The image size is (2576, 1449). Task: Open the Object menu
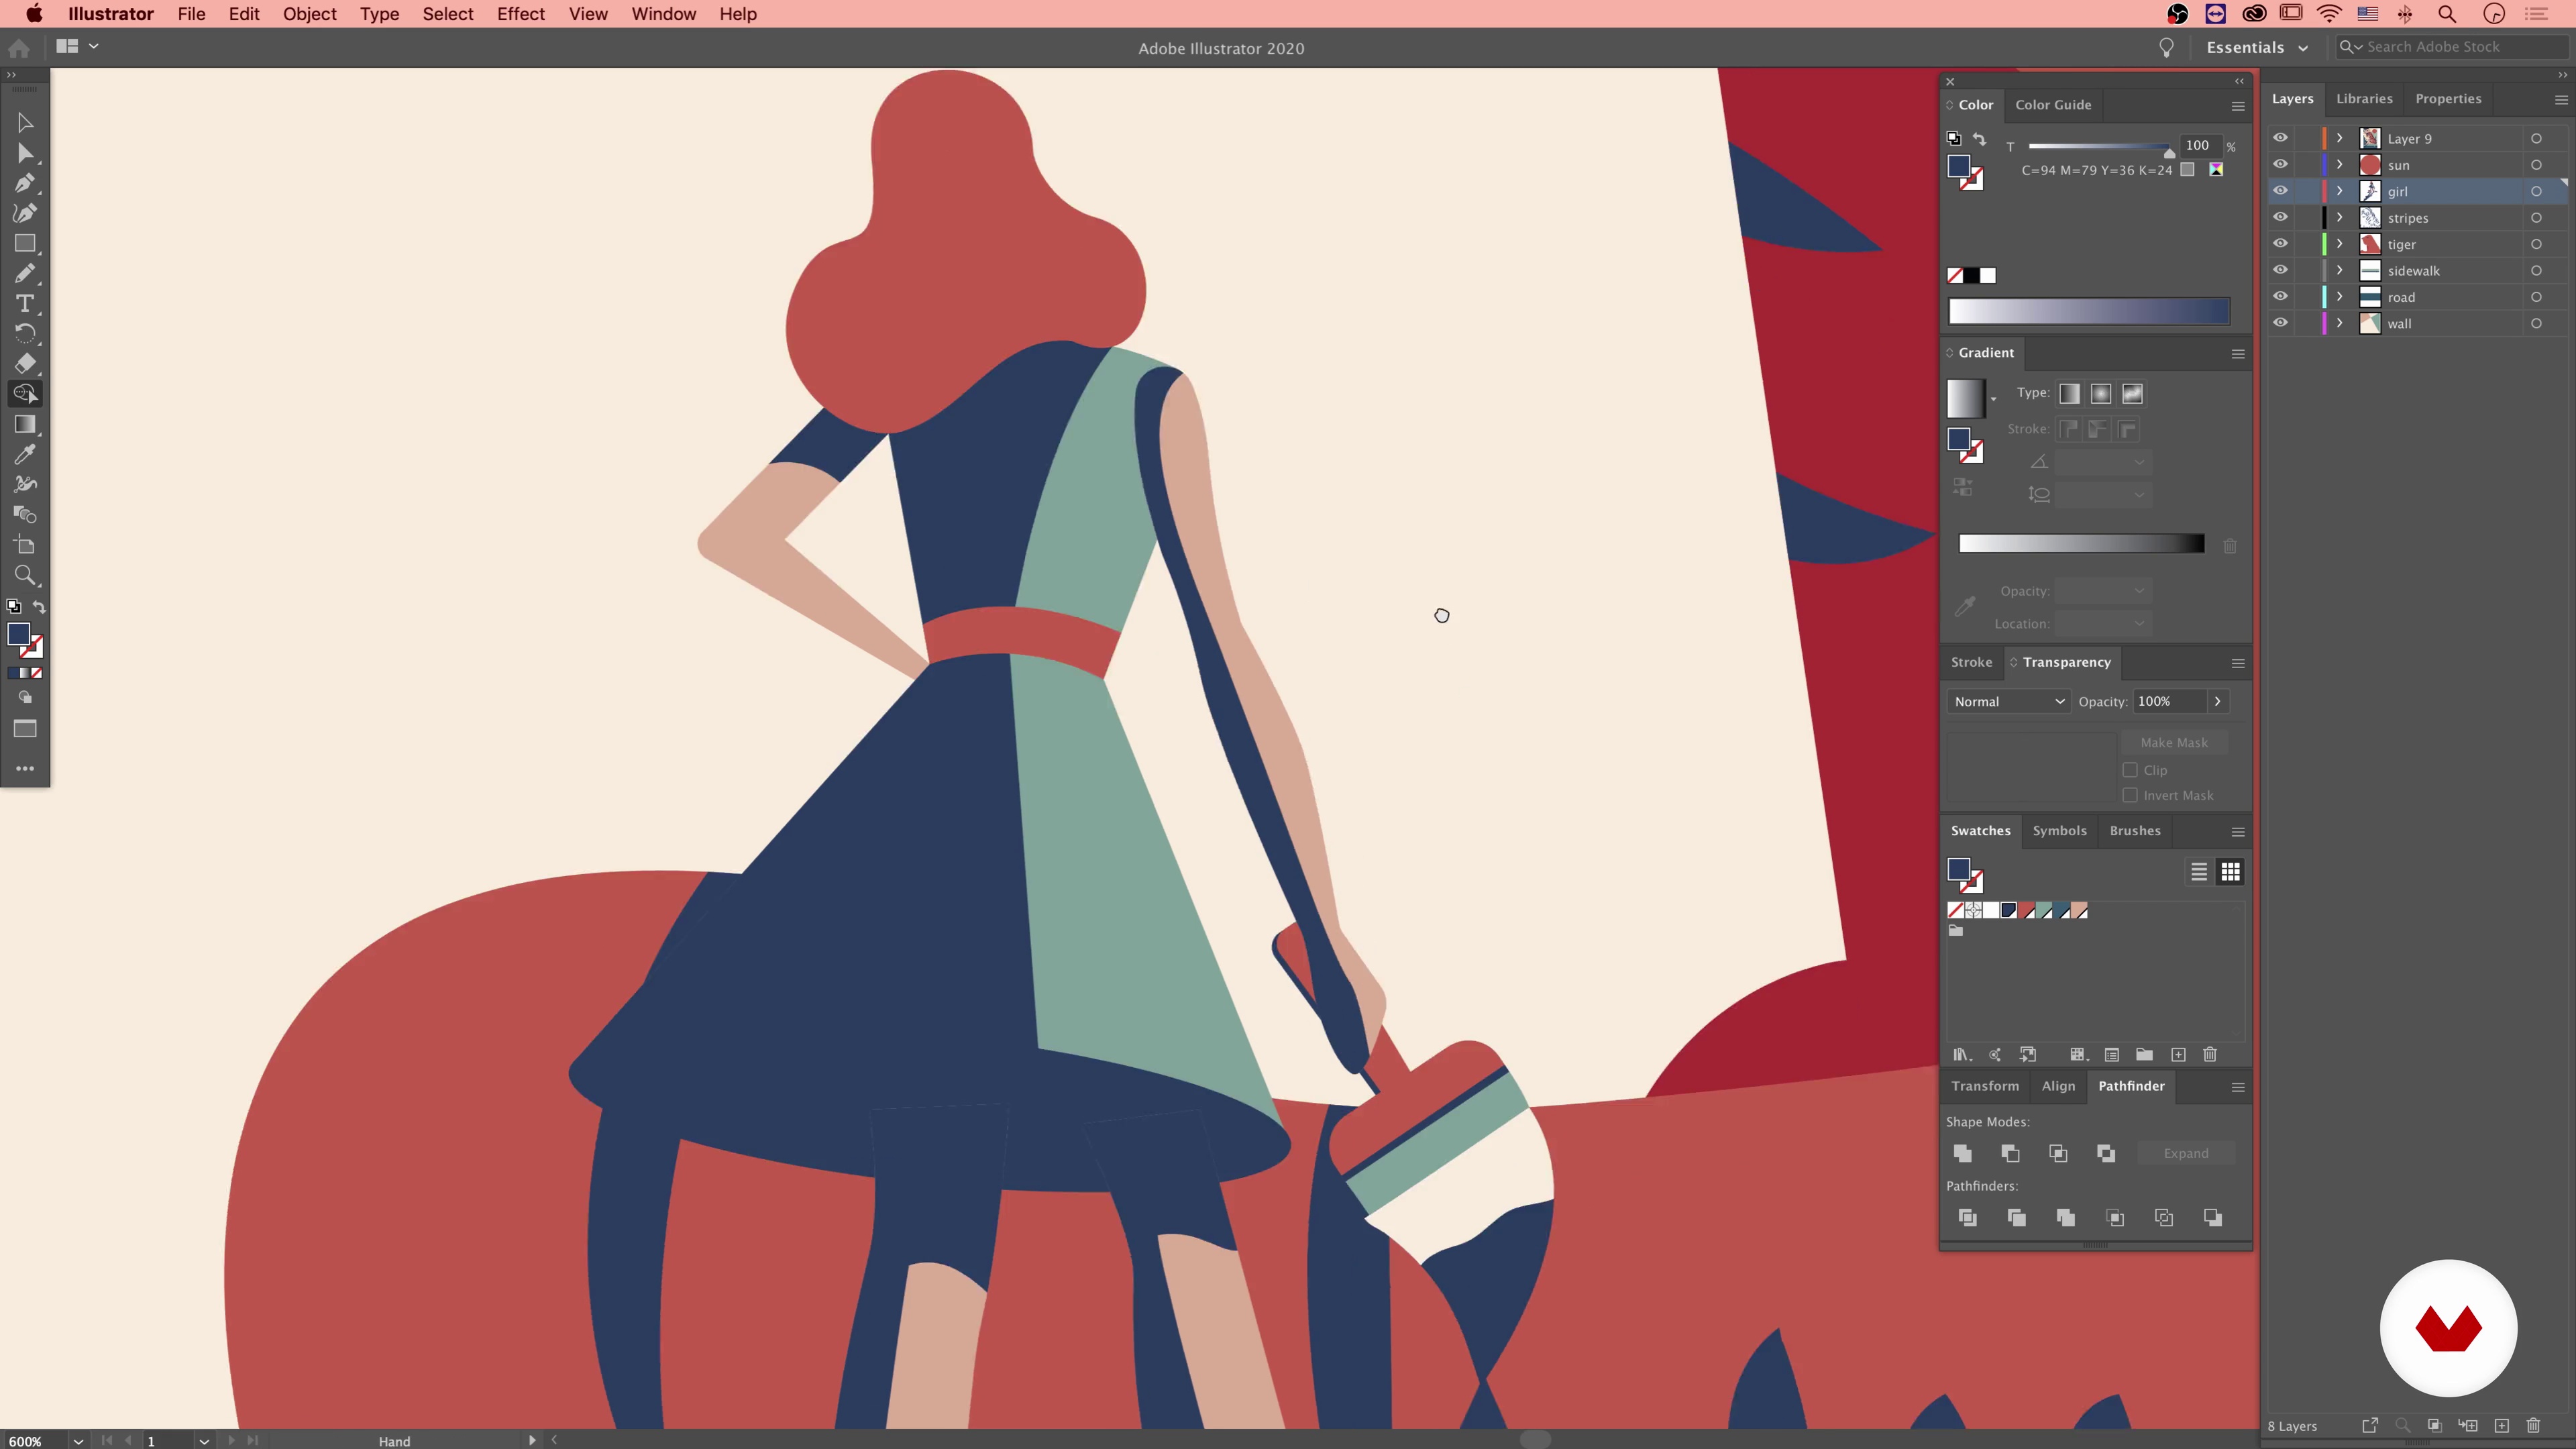click(309, 14)
